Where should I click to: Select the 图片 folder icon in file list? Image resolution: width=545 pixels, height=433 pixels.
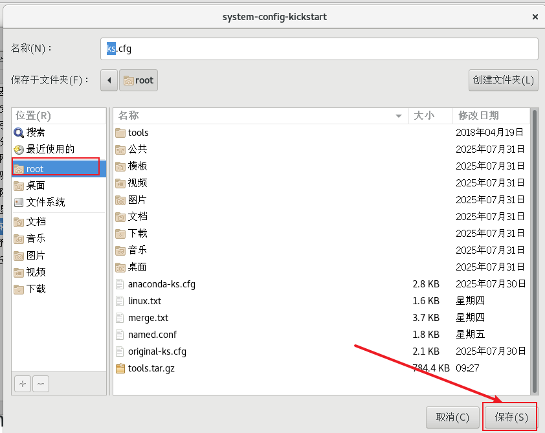pyautogui.click(x=120, y=200)
